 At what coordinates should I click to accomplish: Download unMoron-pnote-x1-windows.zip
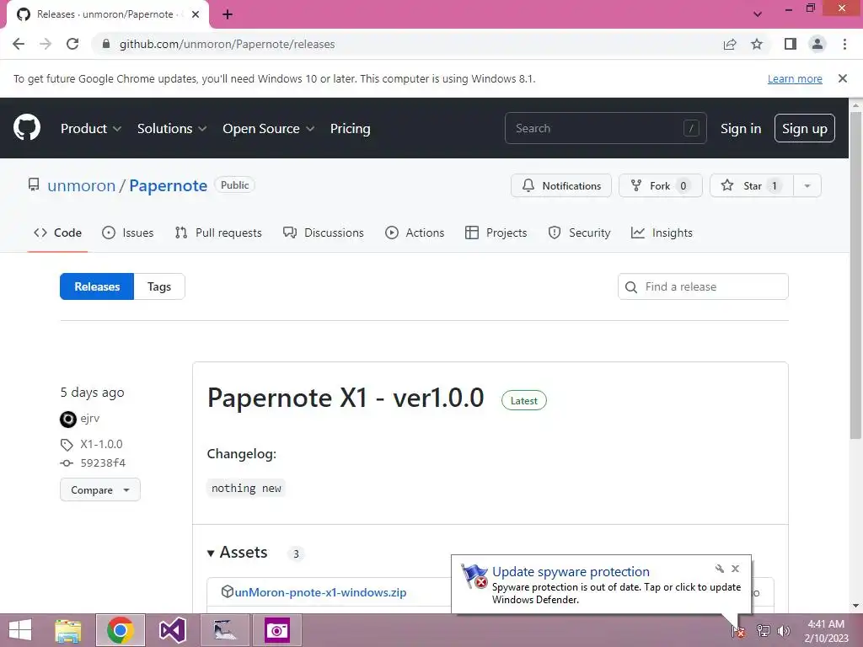(x=320, y=592)
